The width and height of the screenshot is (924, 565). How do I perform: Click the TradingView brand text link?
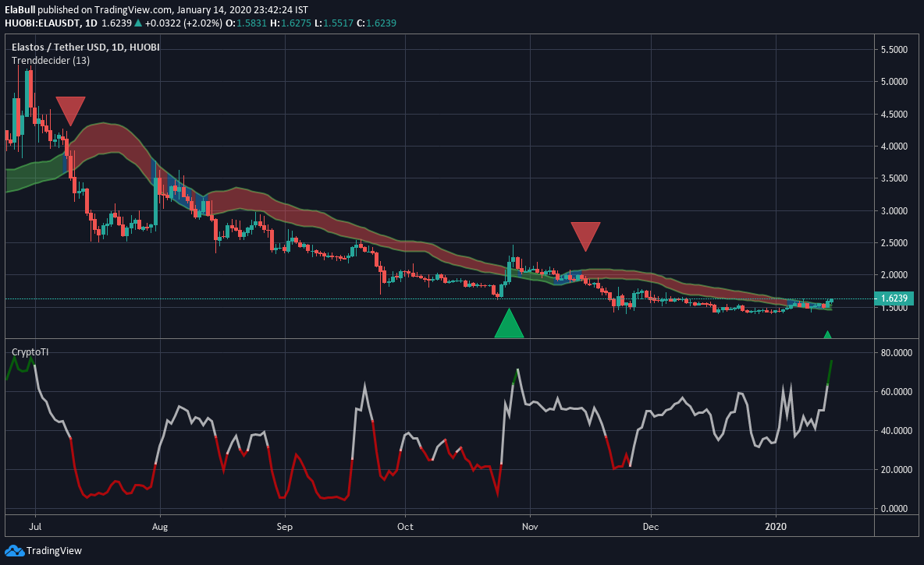click(x=54, y=551)
